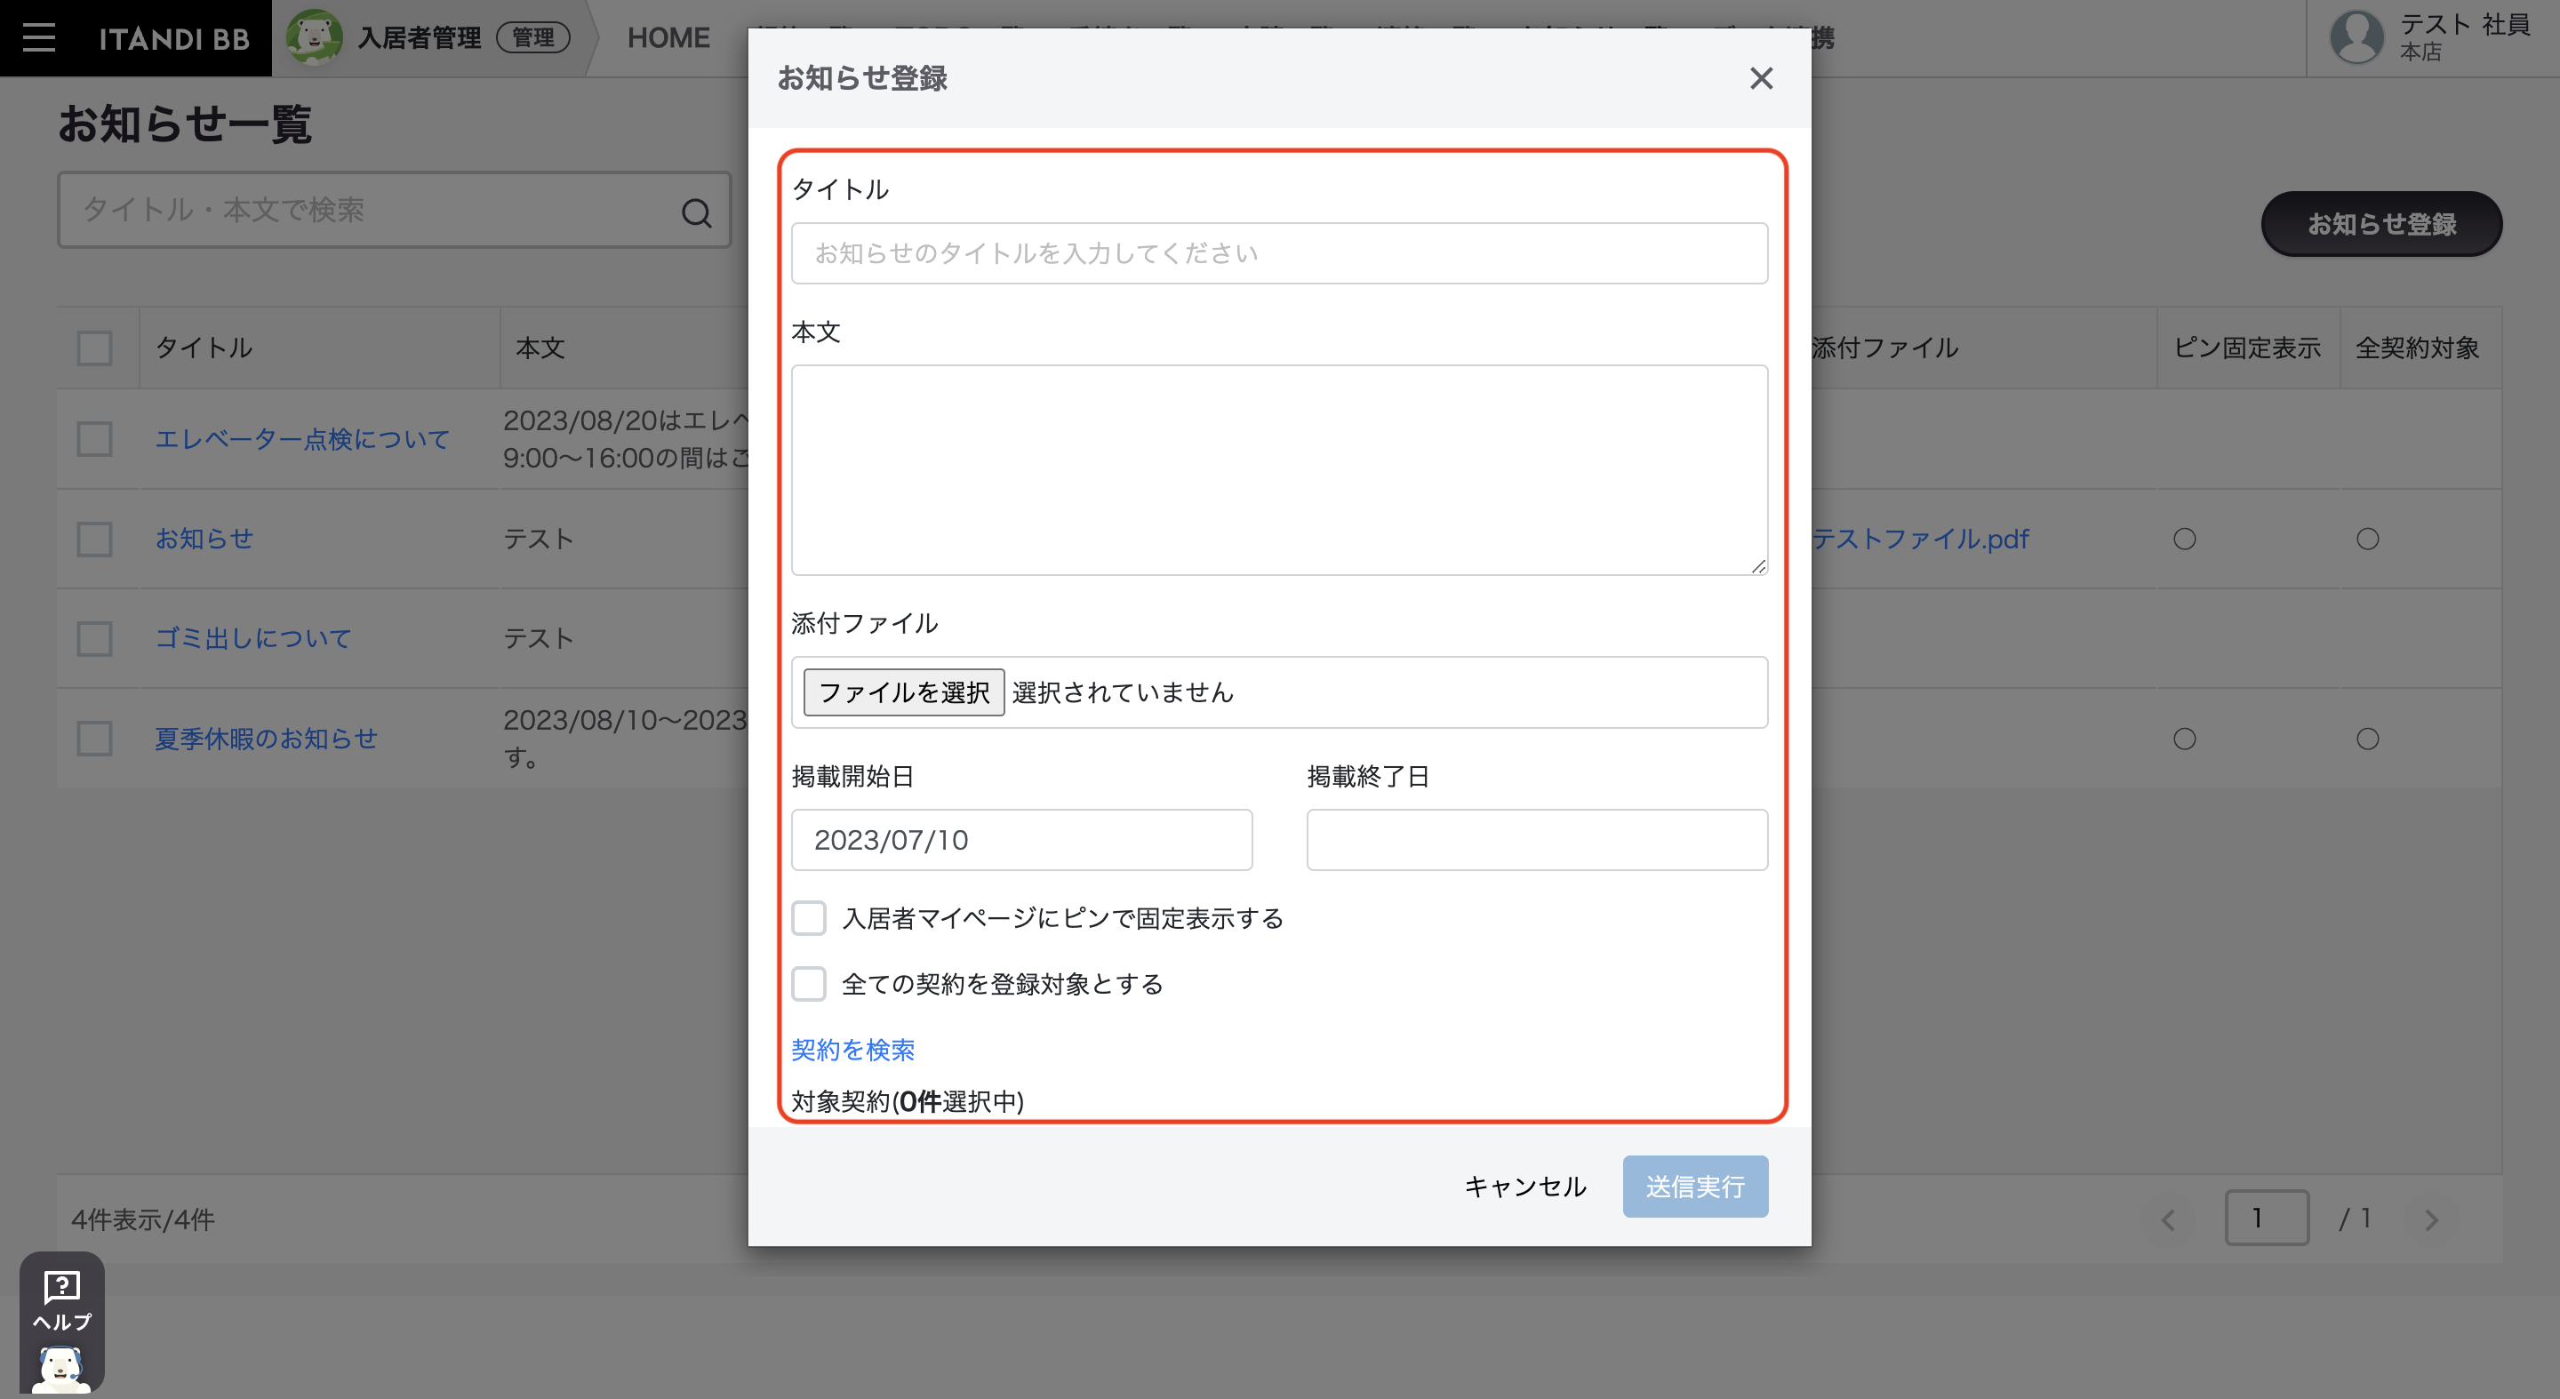Open the テストファイル.pdf attachment

click(x=1920, y=539)
